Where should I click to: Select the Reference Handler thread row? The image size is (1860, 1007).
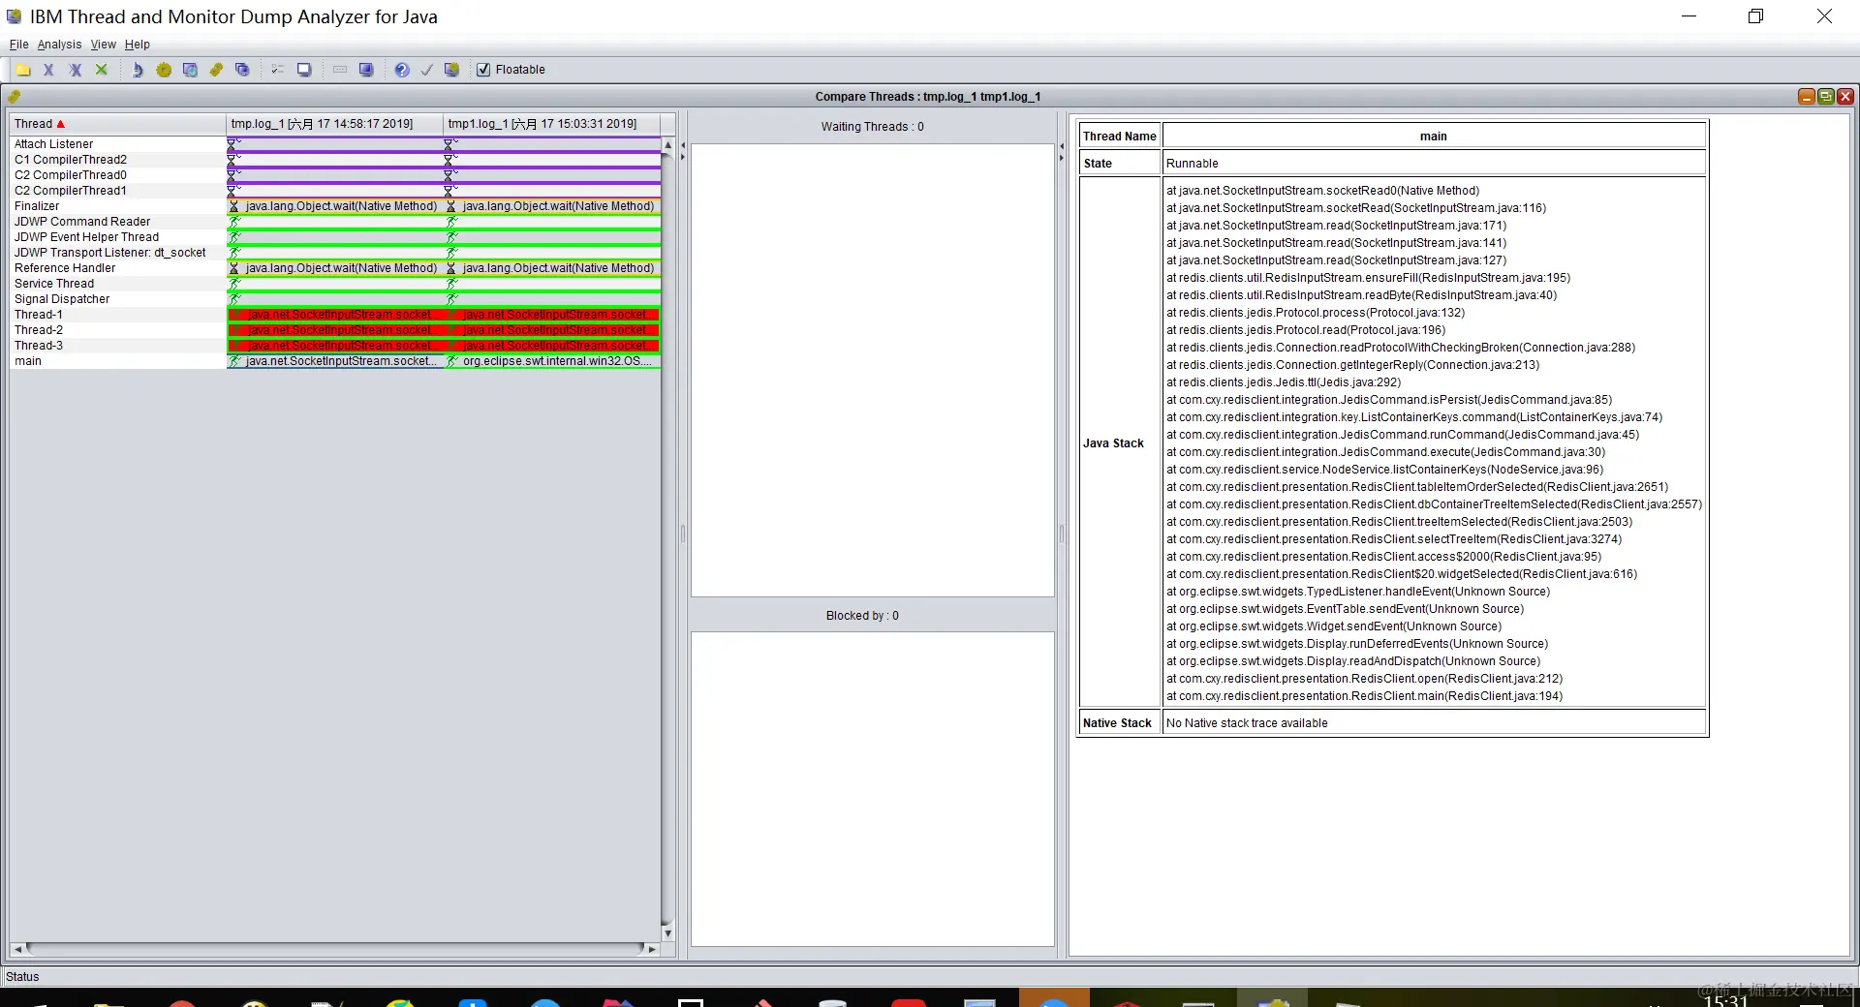(117, 268)
